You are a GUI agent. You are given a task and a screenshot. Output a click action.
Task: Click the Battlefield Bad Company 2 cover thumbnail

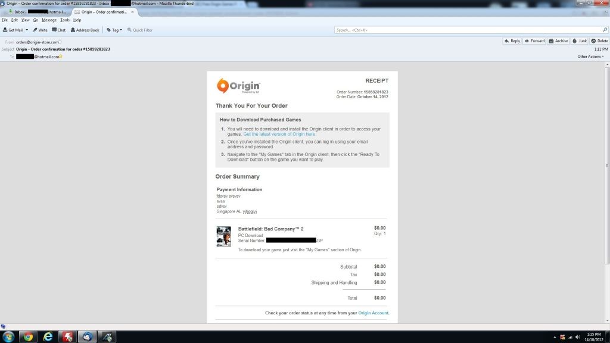224,236
